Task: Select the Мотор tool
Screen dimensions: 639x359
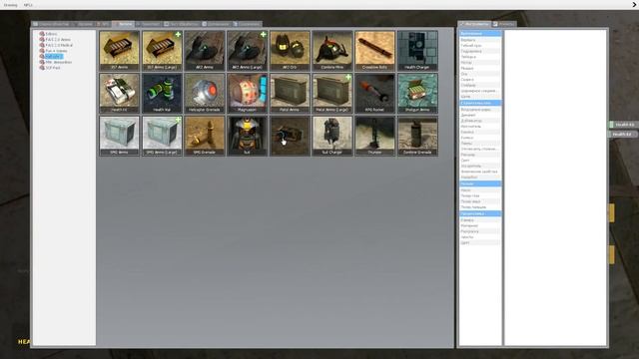Action: click(x=480, y=63)
